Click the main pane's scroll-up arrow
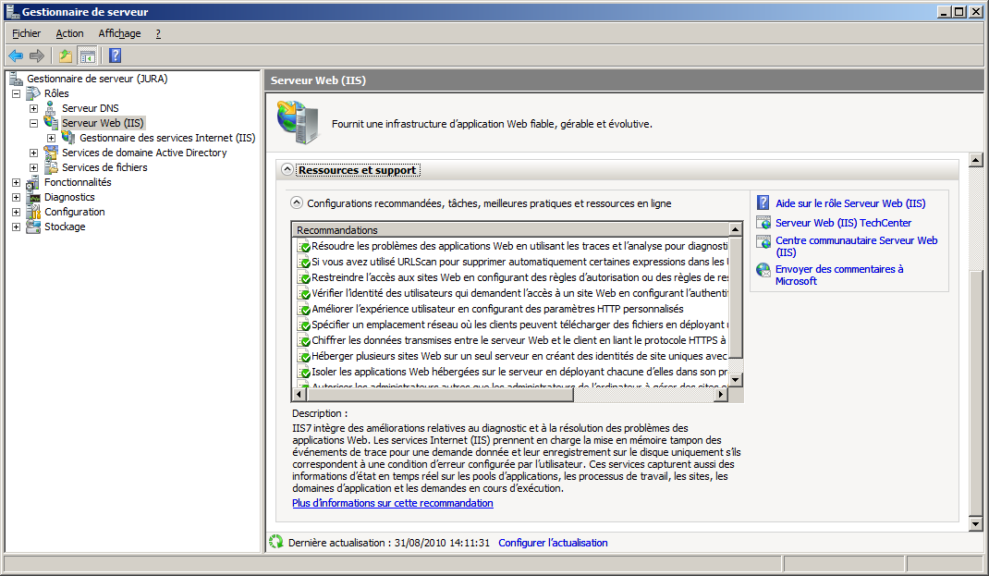The height and width of the screenshot is (576, 989). (x=975, y=161)
